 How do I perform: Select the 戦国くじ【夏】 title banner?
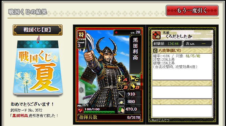point(37,30)
